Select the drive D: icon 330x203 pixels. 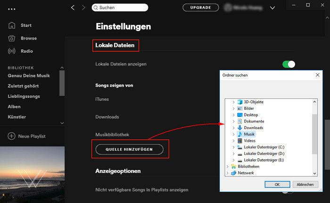pos(239,154)
